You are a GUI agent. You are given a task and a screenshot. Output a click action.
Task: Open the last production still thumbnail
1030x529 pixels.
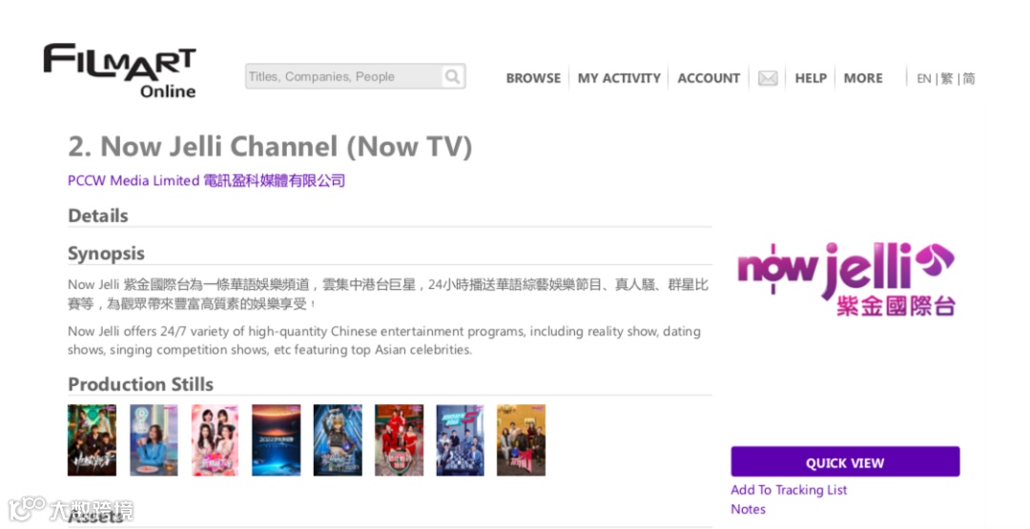coord(521,439)
